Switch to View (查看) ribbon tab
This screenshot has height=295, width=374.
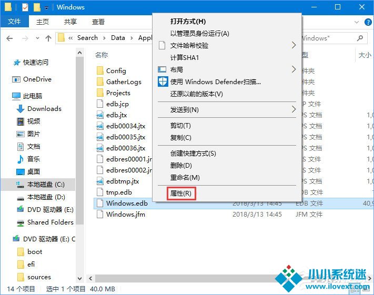(x=98, y=22)
